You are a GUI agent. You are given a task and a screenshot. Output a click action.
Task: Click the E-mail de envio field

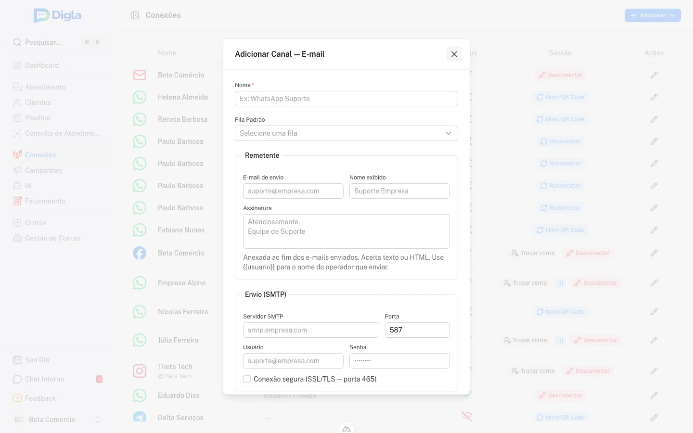pyautogui.click(x=293, y=191)
